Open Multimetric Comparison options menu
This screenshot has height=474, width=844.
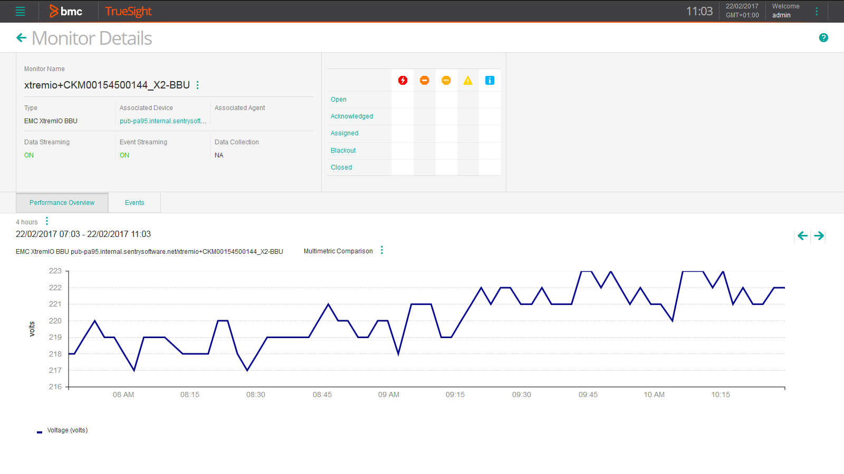tap(382, 251)
